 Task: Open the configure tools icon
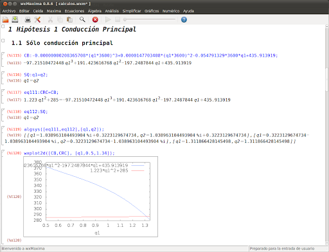click(37, 20)
